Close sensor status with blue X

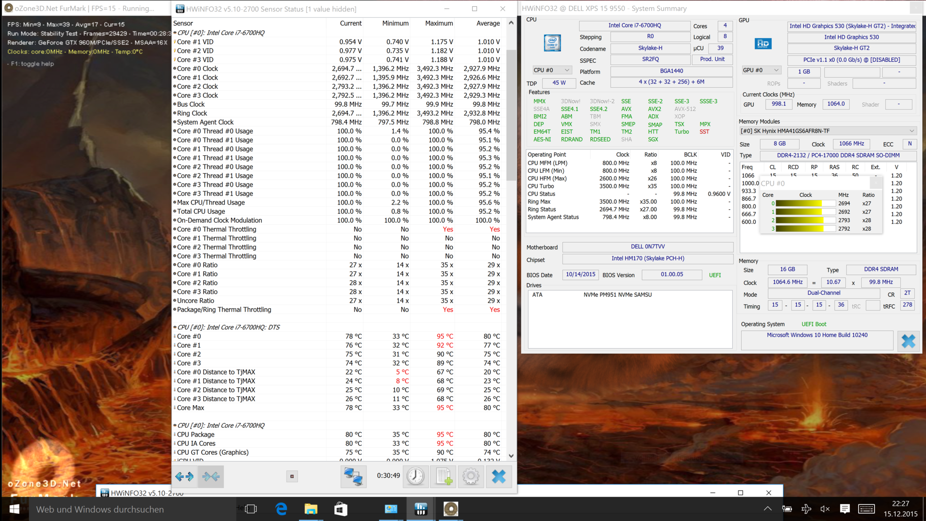(x=499, y=477)
